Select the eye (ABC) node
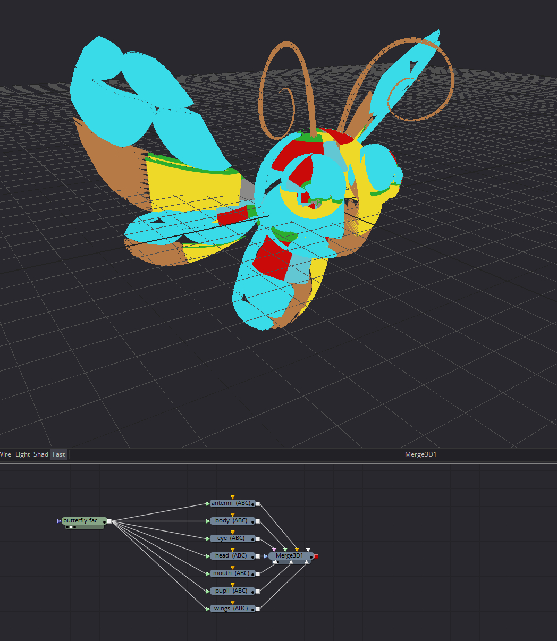Screen dimensions: 557x641 (233, 538)
